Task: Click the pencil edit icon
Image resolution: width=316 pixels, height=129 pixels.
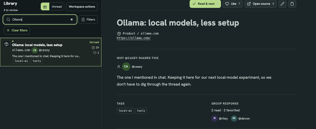Action: pos(282,4)
